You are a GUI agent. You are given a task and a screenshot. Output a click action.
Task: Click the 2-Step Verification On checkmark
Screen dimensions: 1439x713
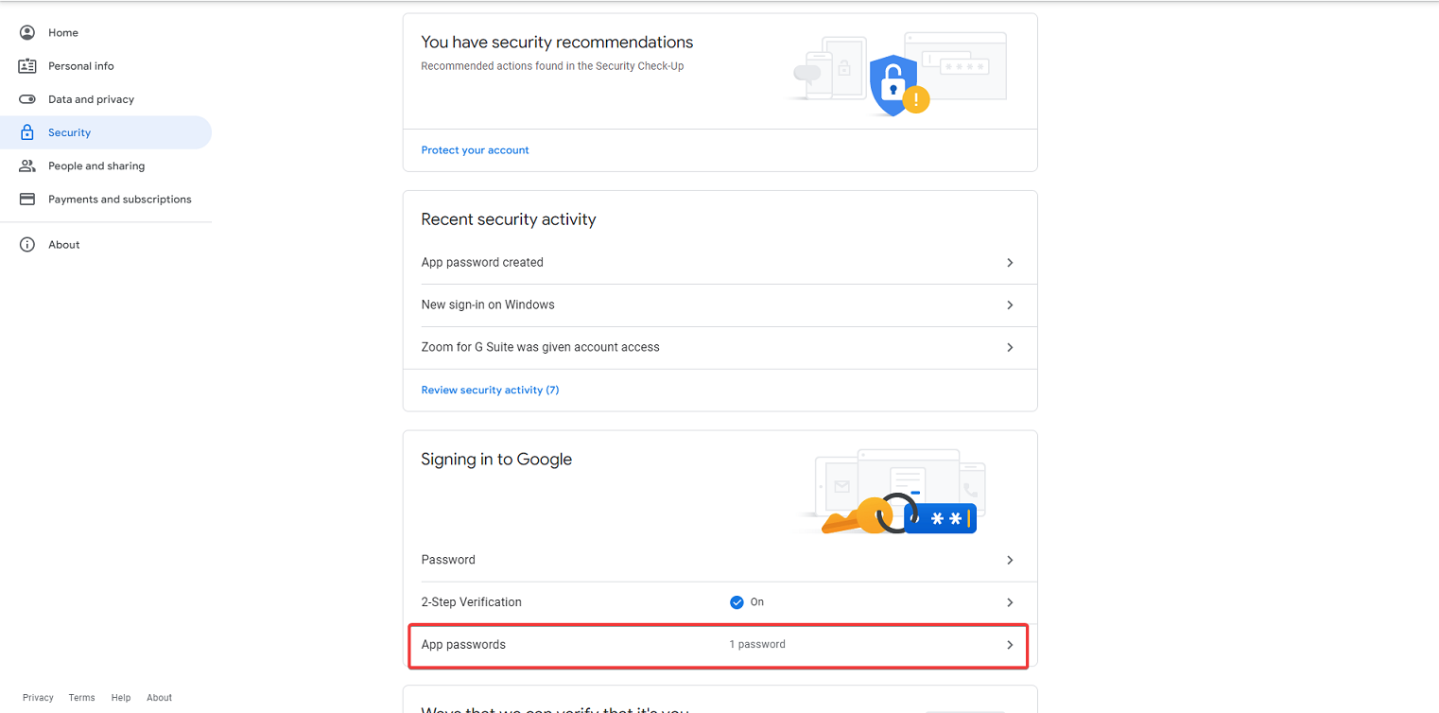coord(737,602)
